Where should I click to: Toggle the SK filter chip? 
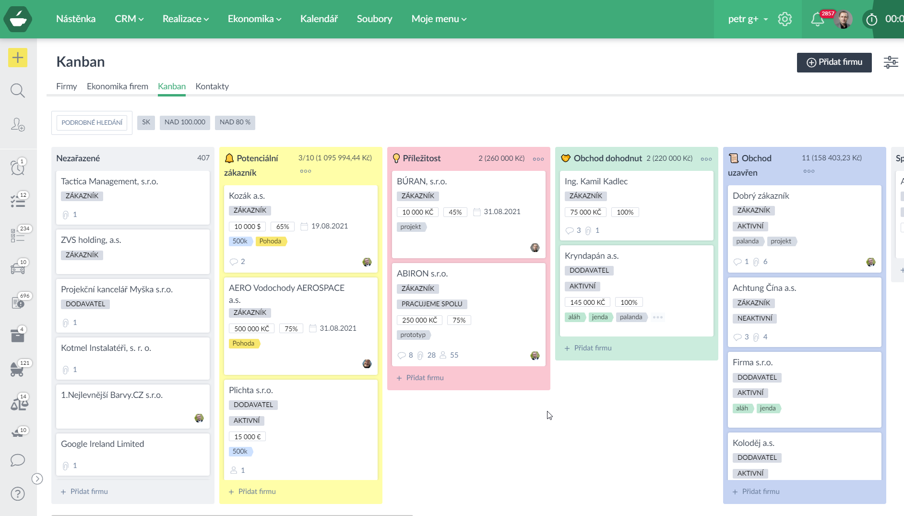(146, 122)
